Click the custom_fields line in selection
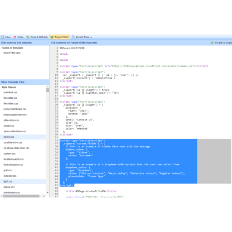 tap(84, 144)
